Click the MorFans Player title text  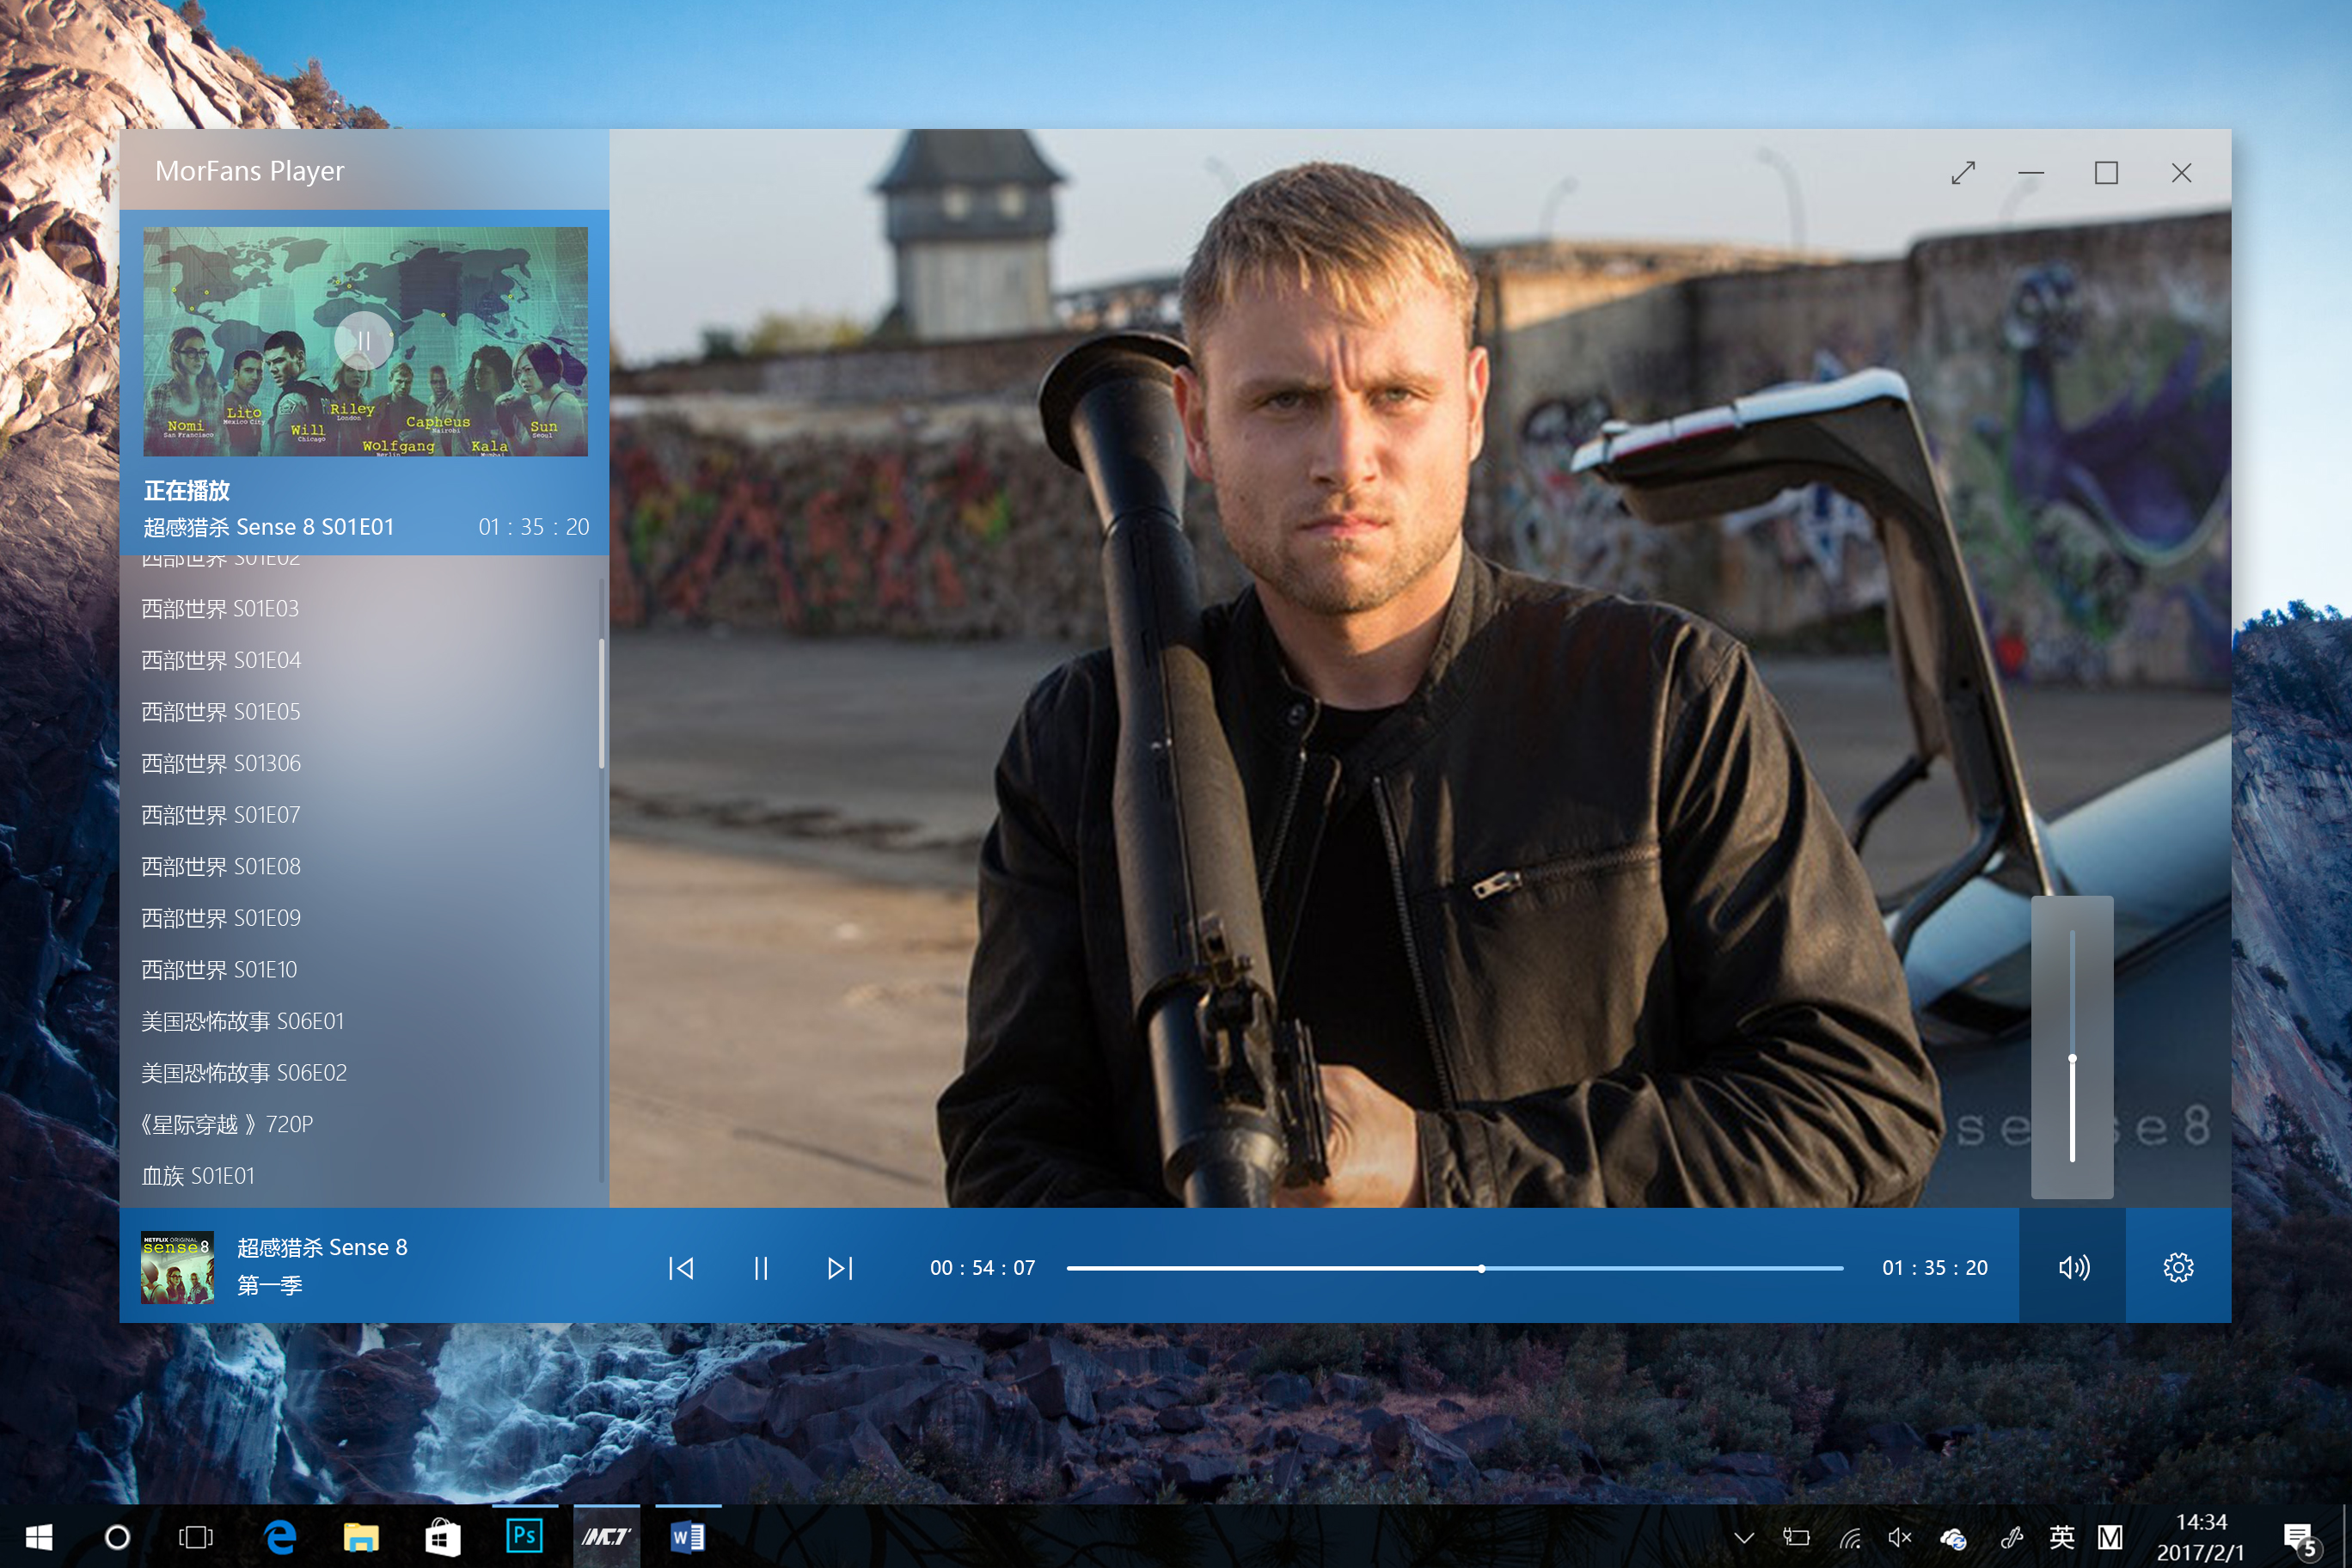[249, 171]
